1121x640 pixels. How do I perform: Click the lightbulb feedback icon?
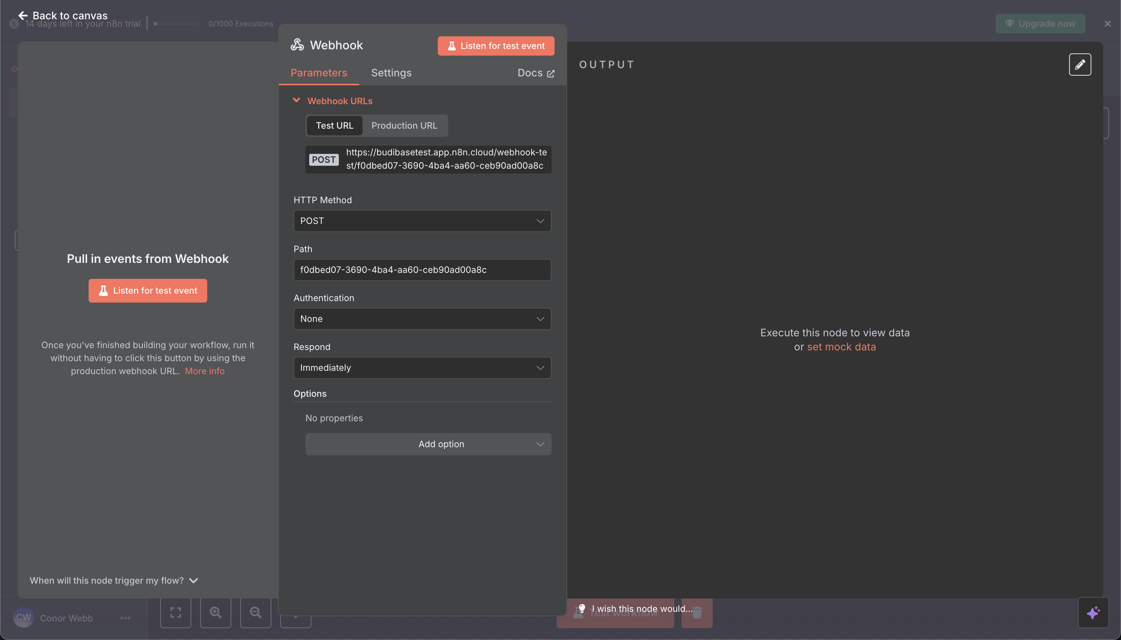pyautogui.click(x=582, y=608)
